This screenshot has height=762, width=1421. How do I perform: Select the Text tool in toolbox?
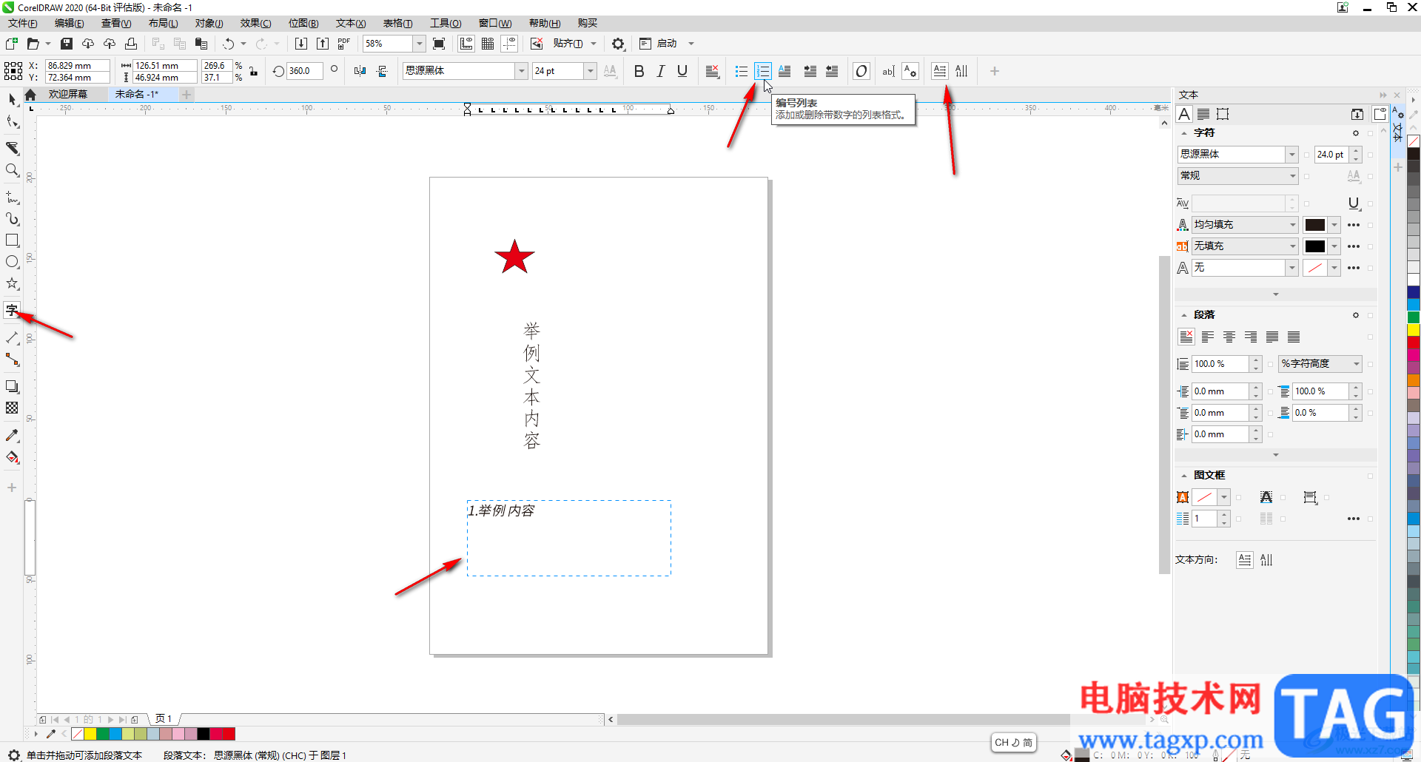(12, 310)
